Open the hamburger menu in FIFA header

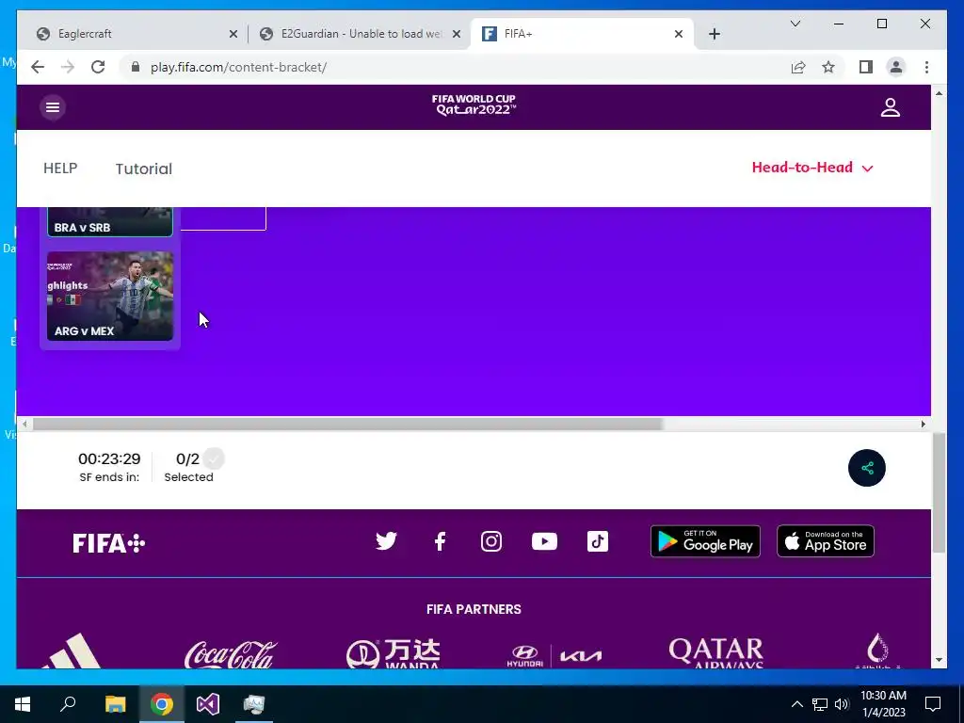point(53,107)
